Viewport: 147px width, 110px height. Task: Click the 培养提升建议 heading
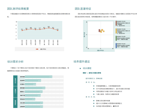82,62
